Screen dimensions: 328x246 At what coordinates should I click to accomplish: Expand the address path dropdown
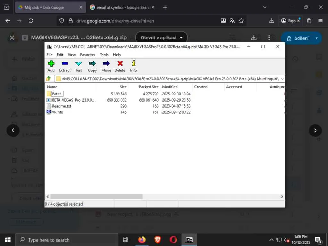pyautogui.click(x=282, y=79)
